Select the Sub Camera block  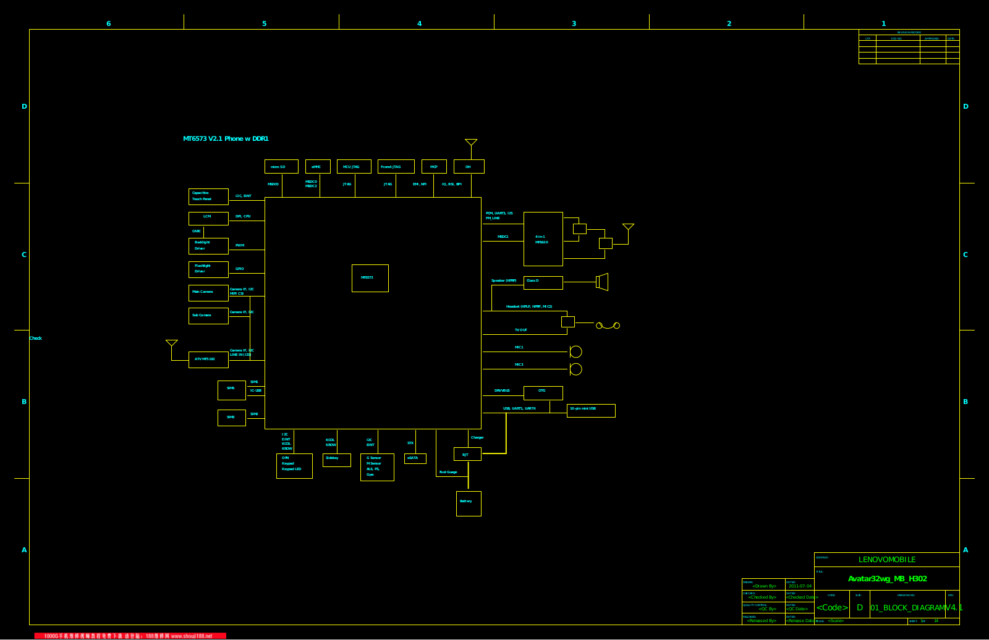(x=208, y=316)
